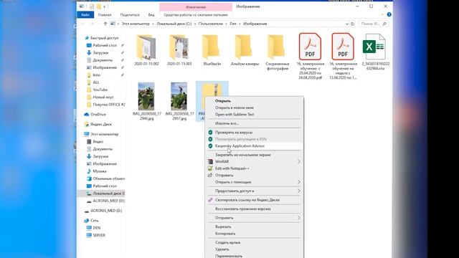Click Notepad++ icon in context menu
This screenshot has height=258, width=459.
(x=210, y=168)
